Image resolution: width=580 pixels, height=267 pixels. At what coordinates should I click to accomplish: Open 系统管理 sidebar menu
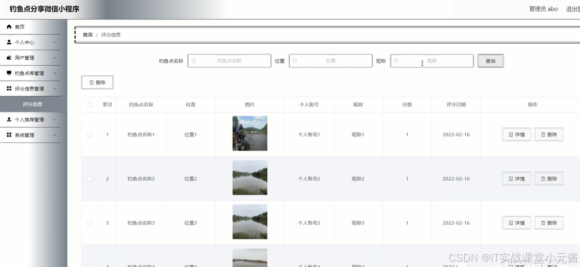tap(30, 135)
